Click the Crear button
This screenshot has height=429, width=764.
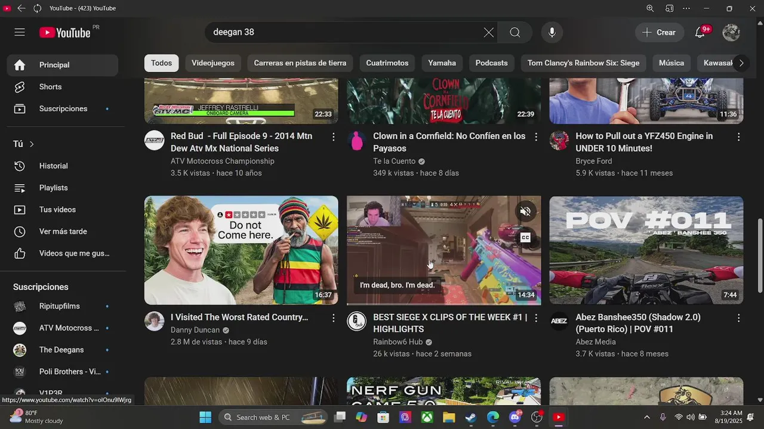point(660,32)
